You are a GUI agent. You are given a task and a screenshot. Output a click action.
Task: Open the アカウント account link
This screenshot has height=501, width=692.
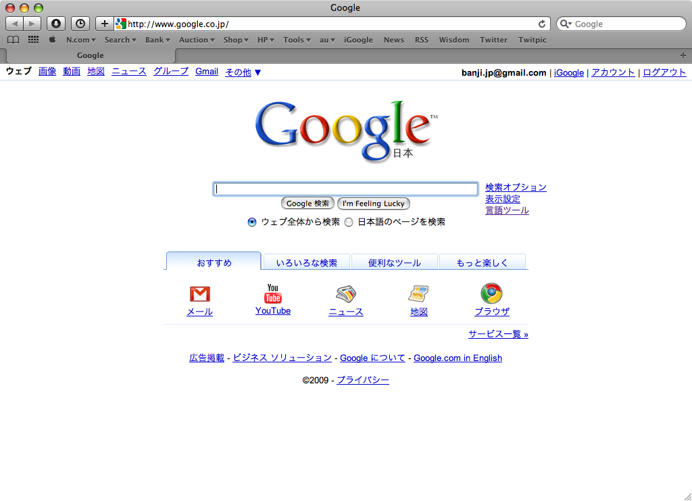pos(613,72)
